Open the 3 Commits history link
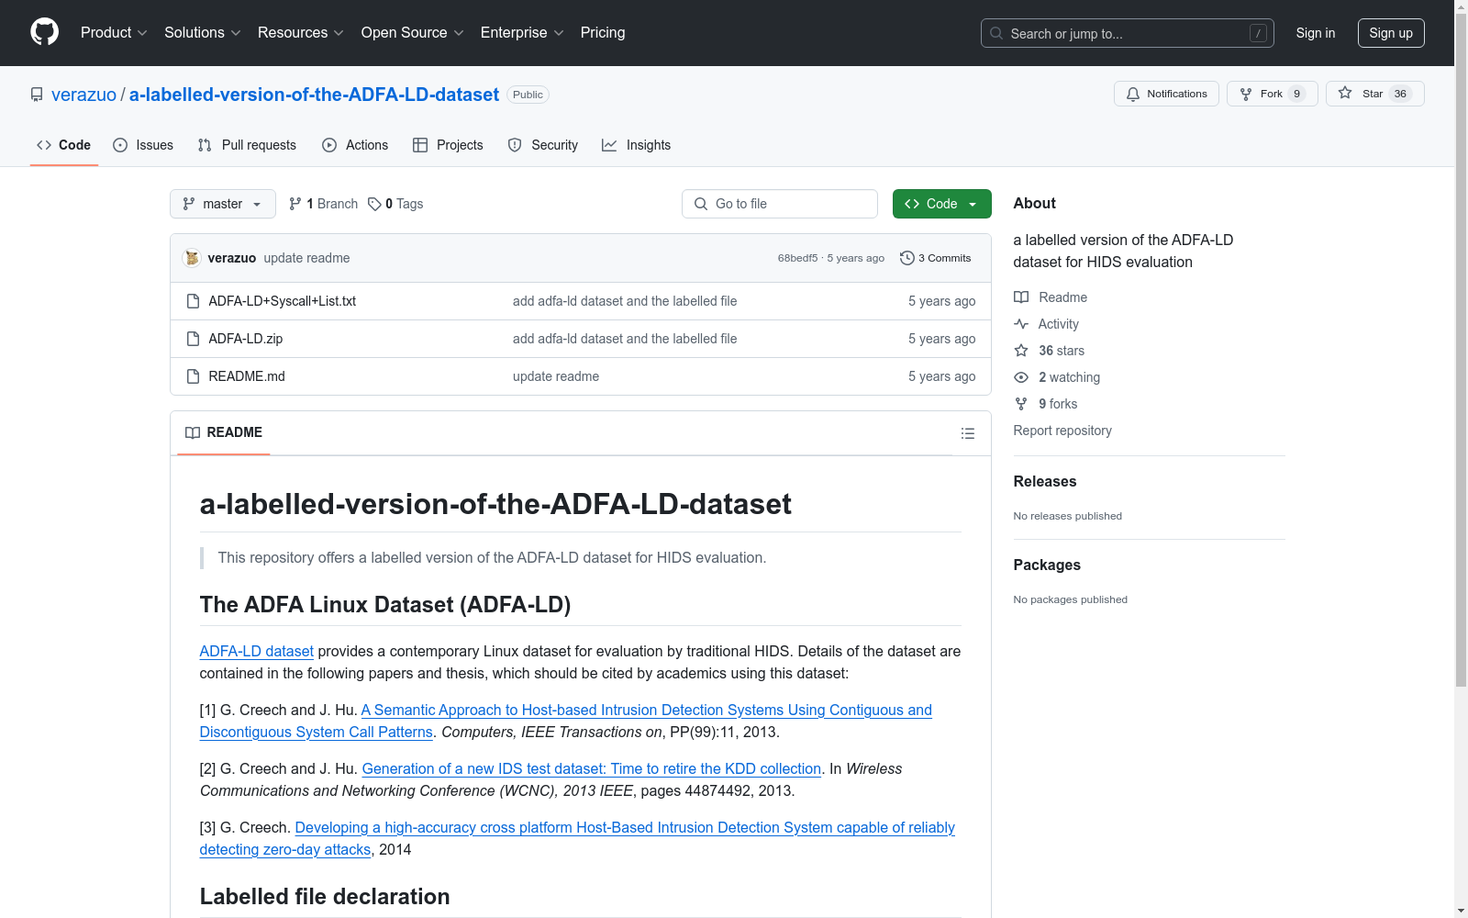Screen dimensions: 1468x918 click(x=936, y=258)
